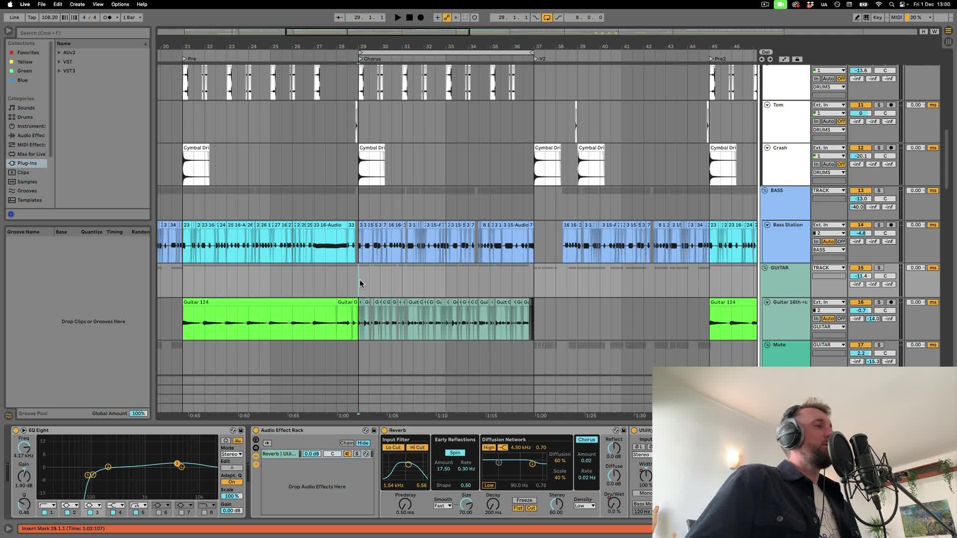Click the Follow playback arrow button

point(339,17)
